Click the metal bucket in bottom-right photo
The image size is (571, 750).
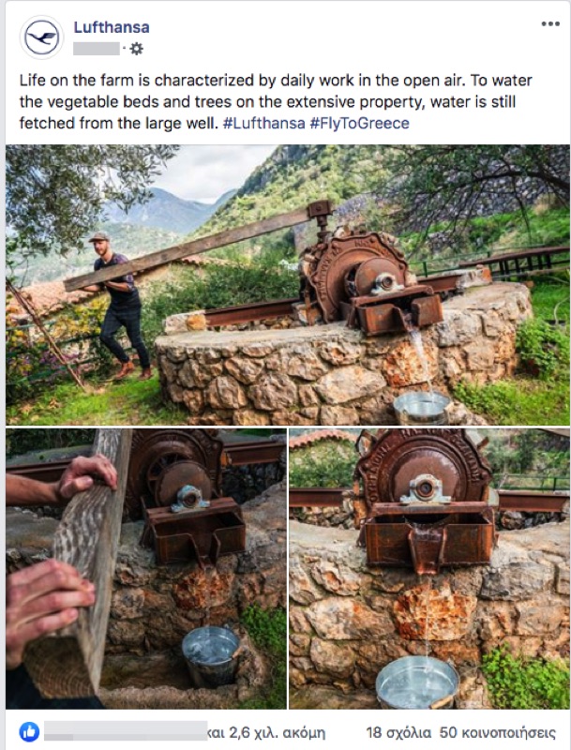[417, 683]
